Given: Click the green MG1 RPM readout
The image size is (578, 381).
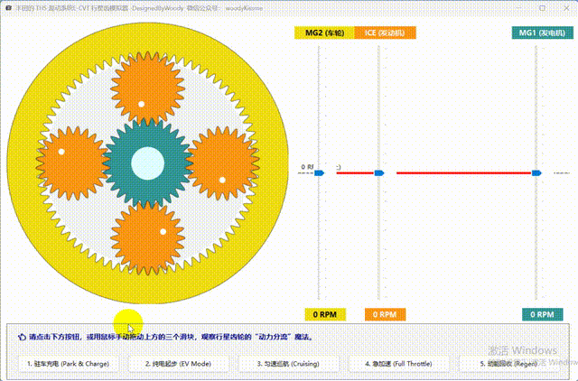Looking at the screenshot, I should click(x=542, y=315).
